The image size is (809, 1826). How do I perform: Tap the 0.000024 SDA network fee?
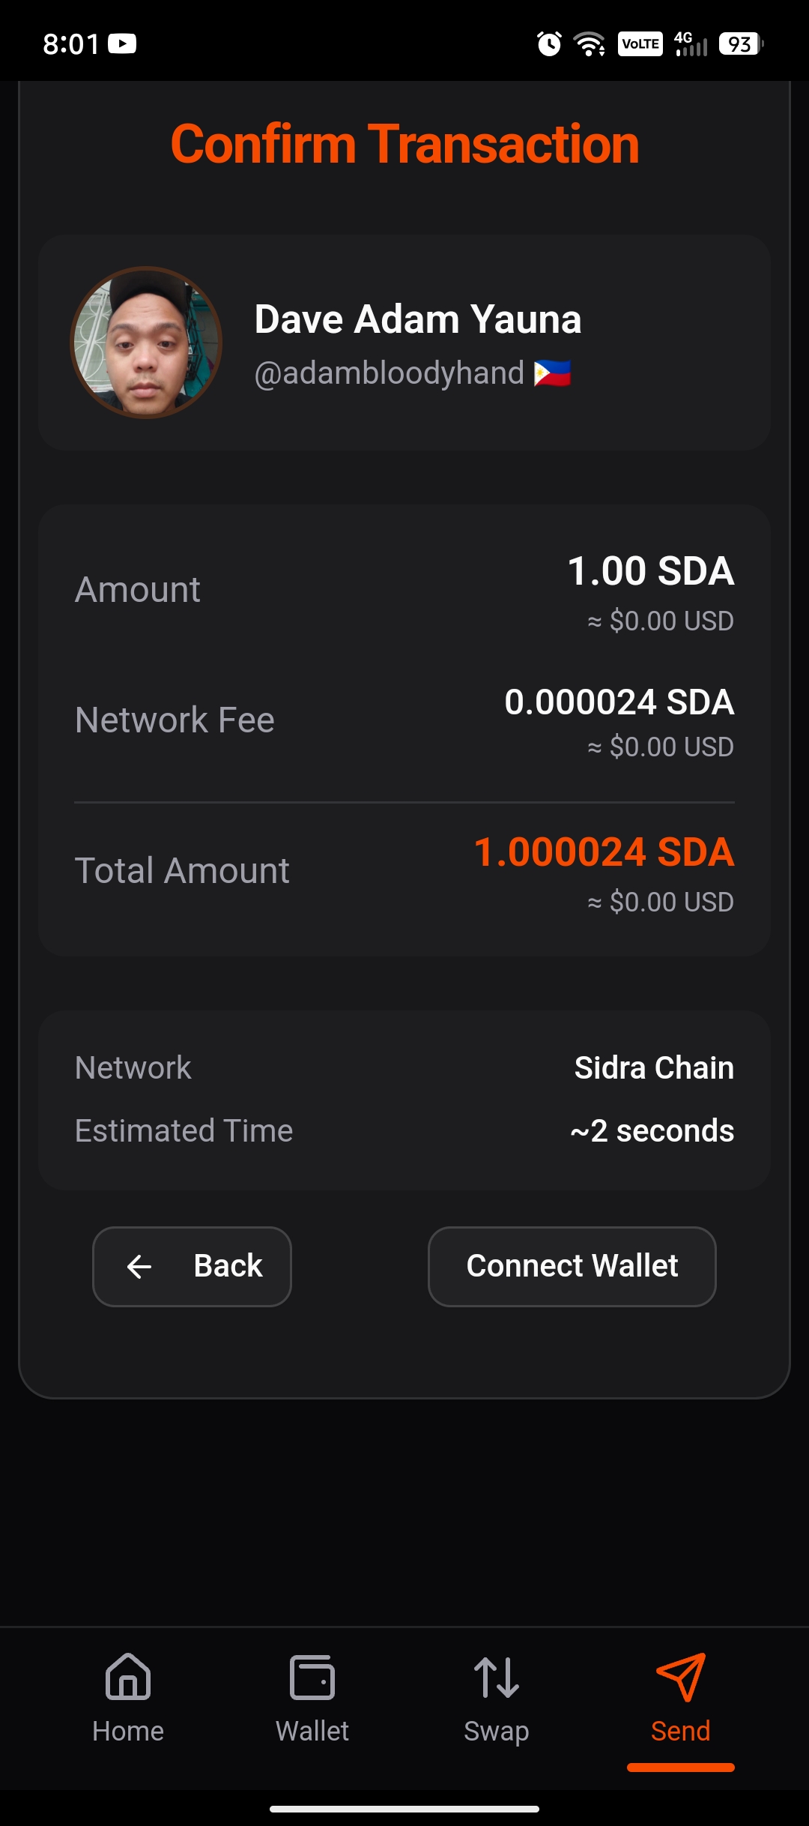[x=619, y=702]
